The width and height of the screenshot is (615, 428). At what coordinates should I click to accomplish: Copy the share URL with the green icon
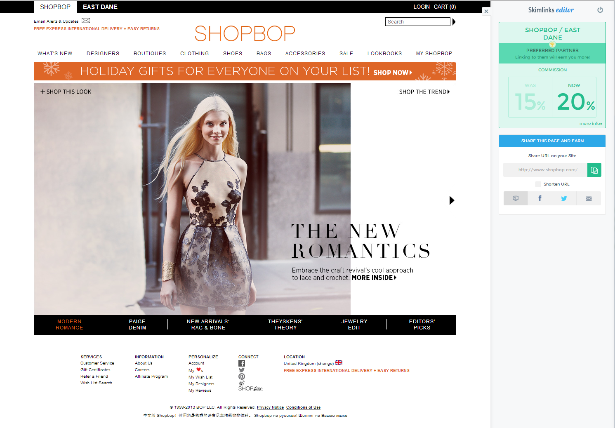[x=594, y=170]
